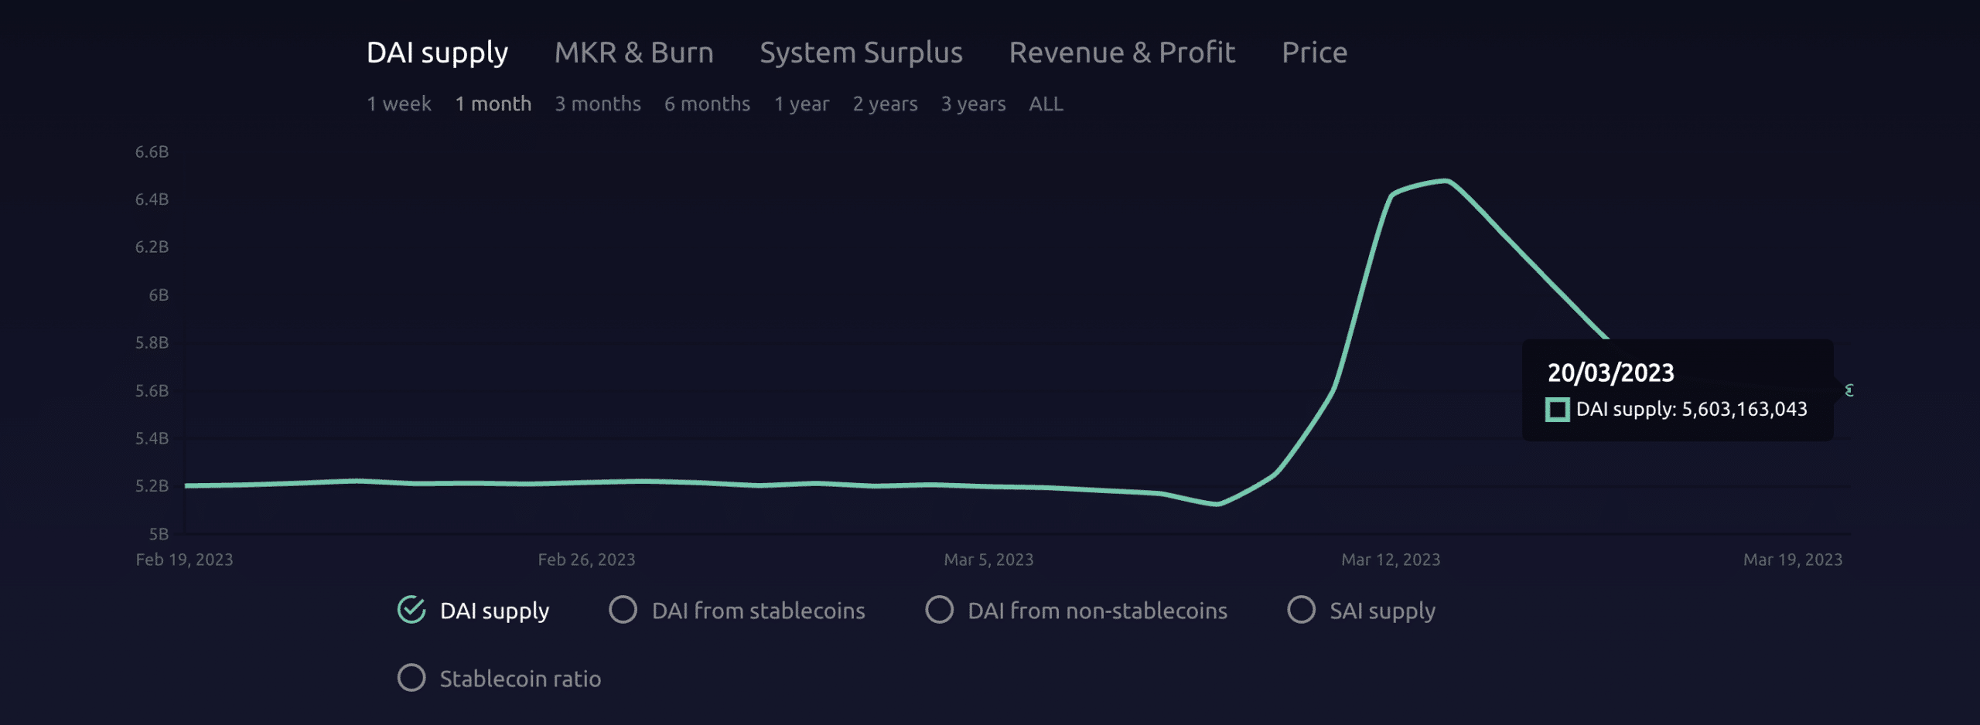Display ALL historical data
Viewport: 1980px width, 725px height.
pyautogui.click(x=1045, y=104)
